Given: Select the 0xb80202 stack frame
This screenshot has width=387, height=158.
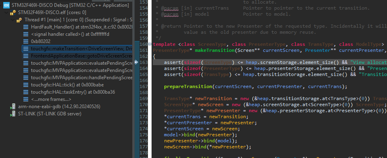Looking at the screenshot, I should (x=40, y=41).
